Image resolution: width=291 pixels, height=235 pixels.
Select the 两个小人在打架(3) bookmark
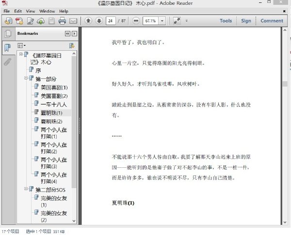coord(54,163)
